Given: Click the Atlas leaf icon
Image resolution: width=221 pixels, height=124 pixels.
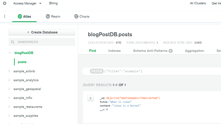Looking at the screenshot, I should pyautogui.click(x=20, y=17).
